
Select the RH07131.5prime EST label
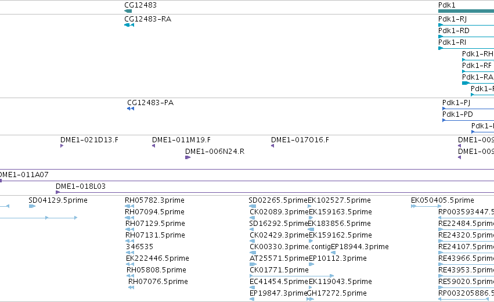click(x=155, y=235)
